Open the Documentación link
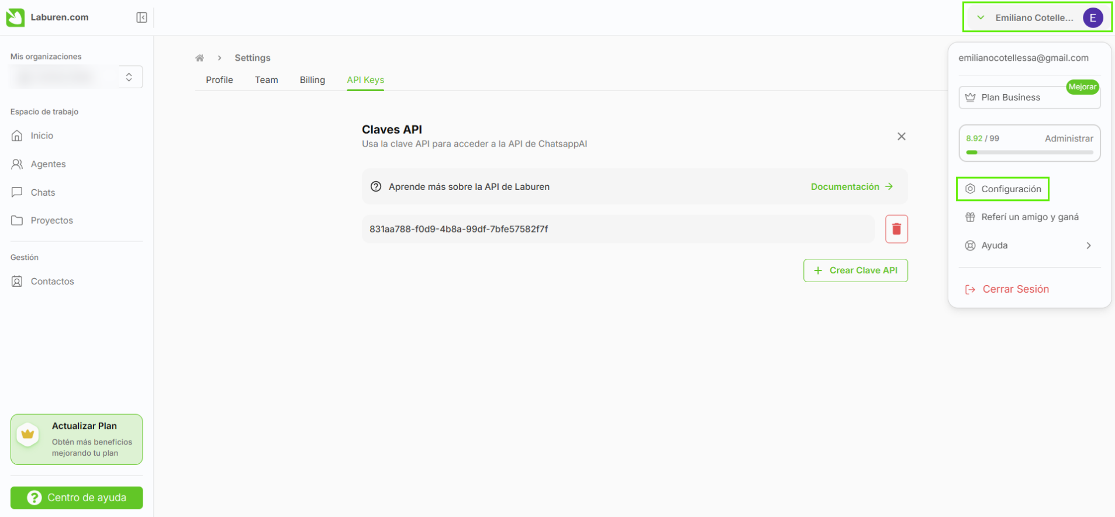 pos(851,187)
